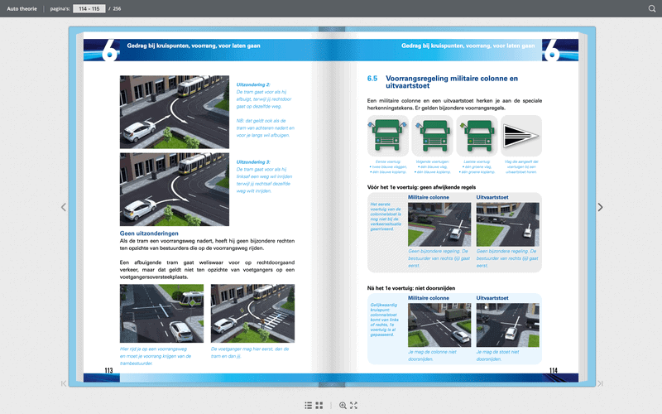Click the right page chapter header title

pyautogui.click(x=468, y=46)
